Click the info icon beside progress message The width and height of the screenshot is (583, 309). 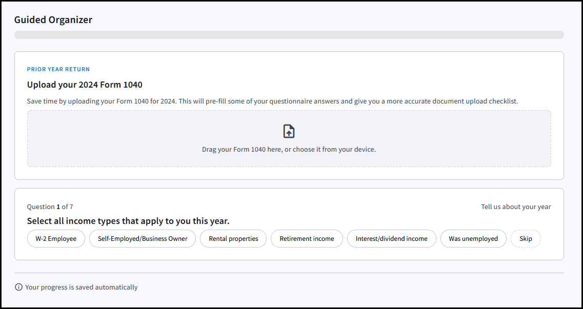(x=18, y=287)
